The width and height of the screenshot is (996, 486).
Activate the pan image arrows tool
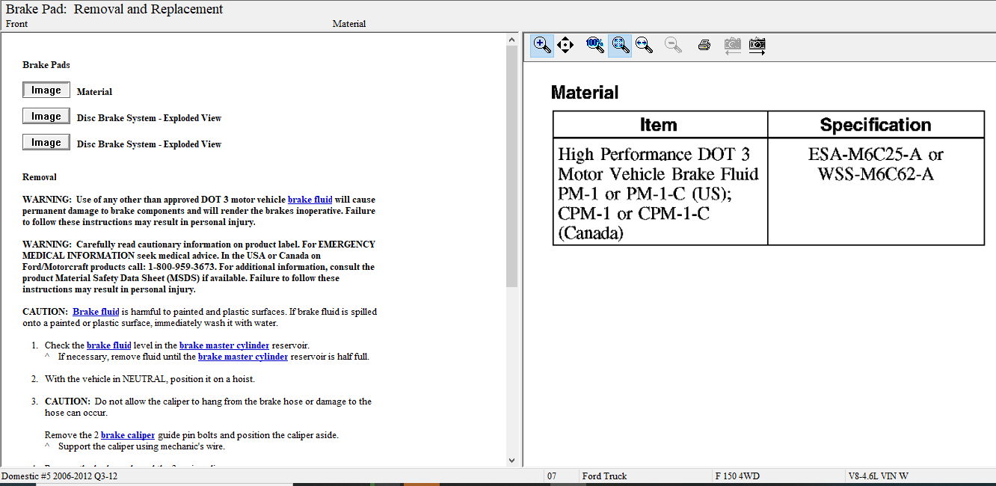click(565, 46)
